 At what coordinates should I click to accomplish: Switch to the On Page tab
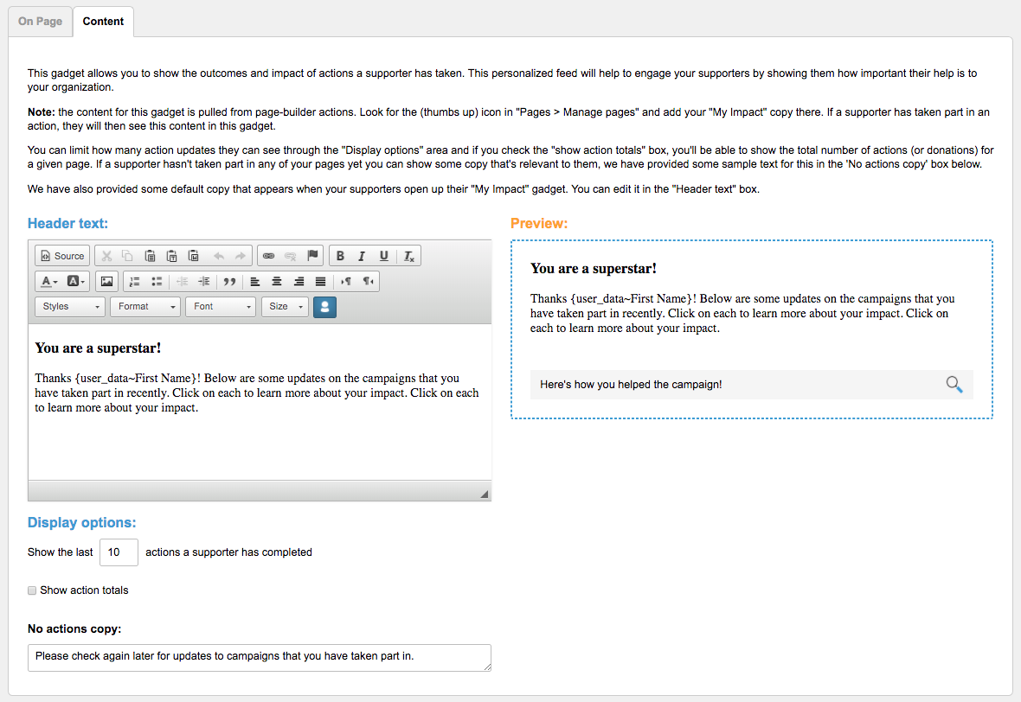[40, 22]
